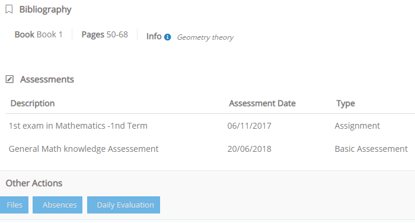Click the Assessments edit pencil icon
Screen dimensions: 415x223
point(9,79)
